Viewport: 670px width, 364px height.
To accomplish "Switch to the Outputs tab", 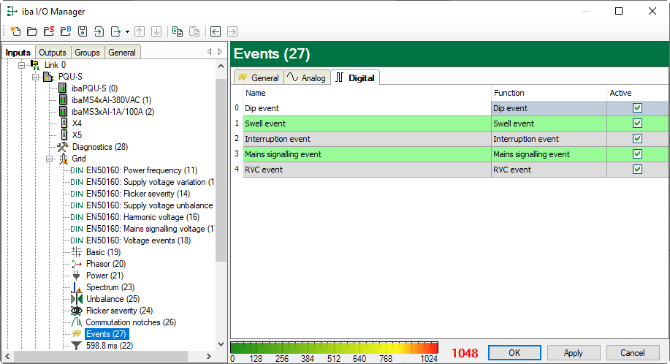I will click(53, 53).
